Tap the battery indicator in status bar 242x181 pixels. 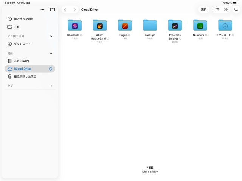(x=235, y=3)
